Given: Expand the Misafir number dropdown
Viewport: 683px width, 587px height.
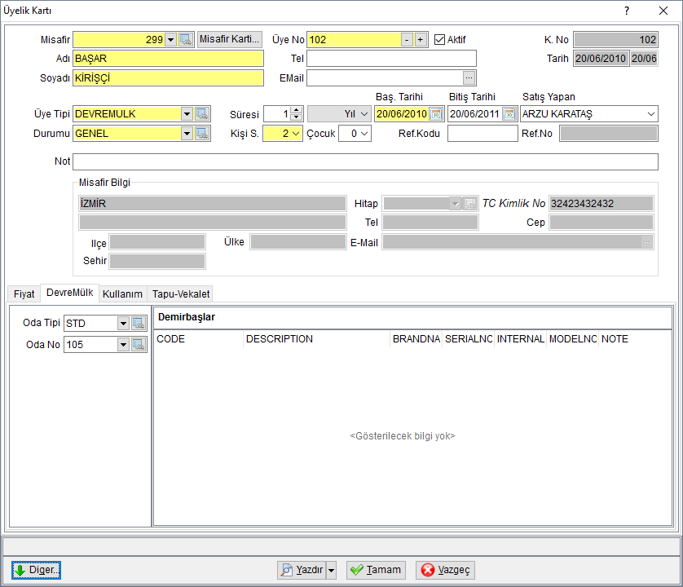Looking at the screenshot, I should pos(171,40).
